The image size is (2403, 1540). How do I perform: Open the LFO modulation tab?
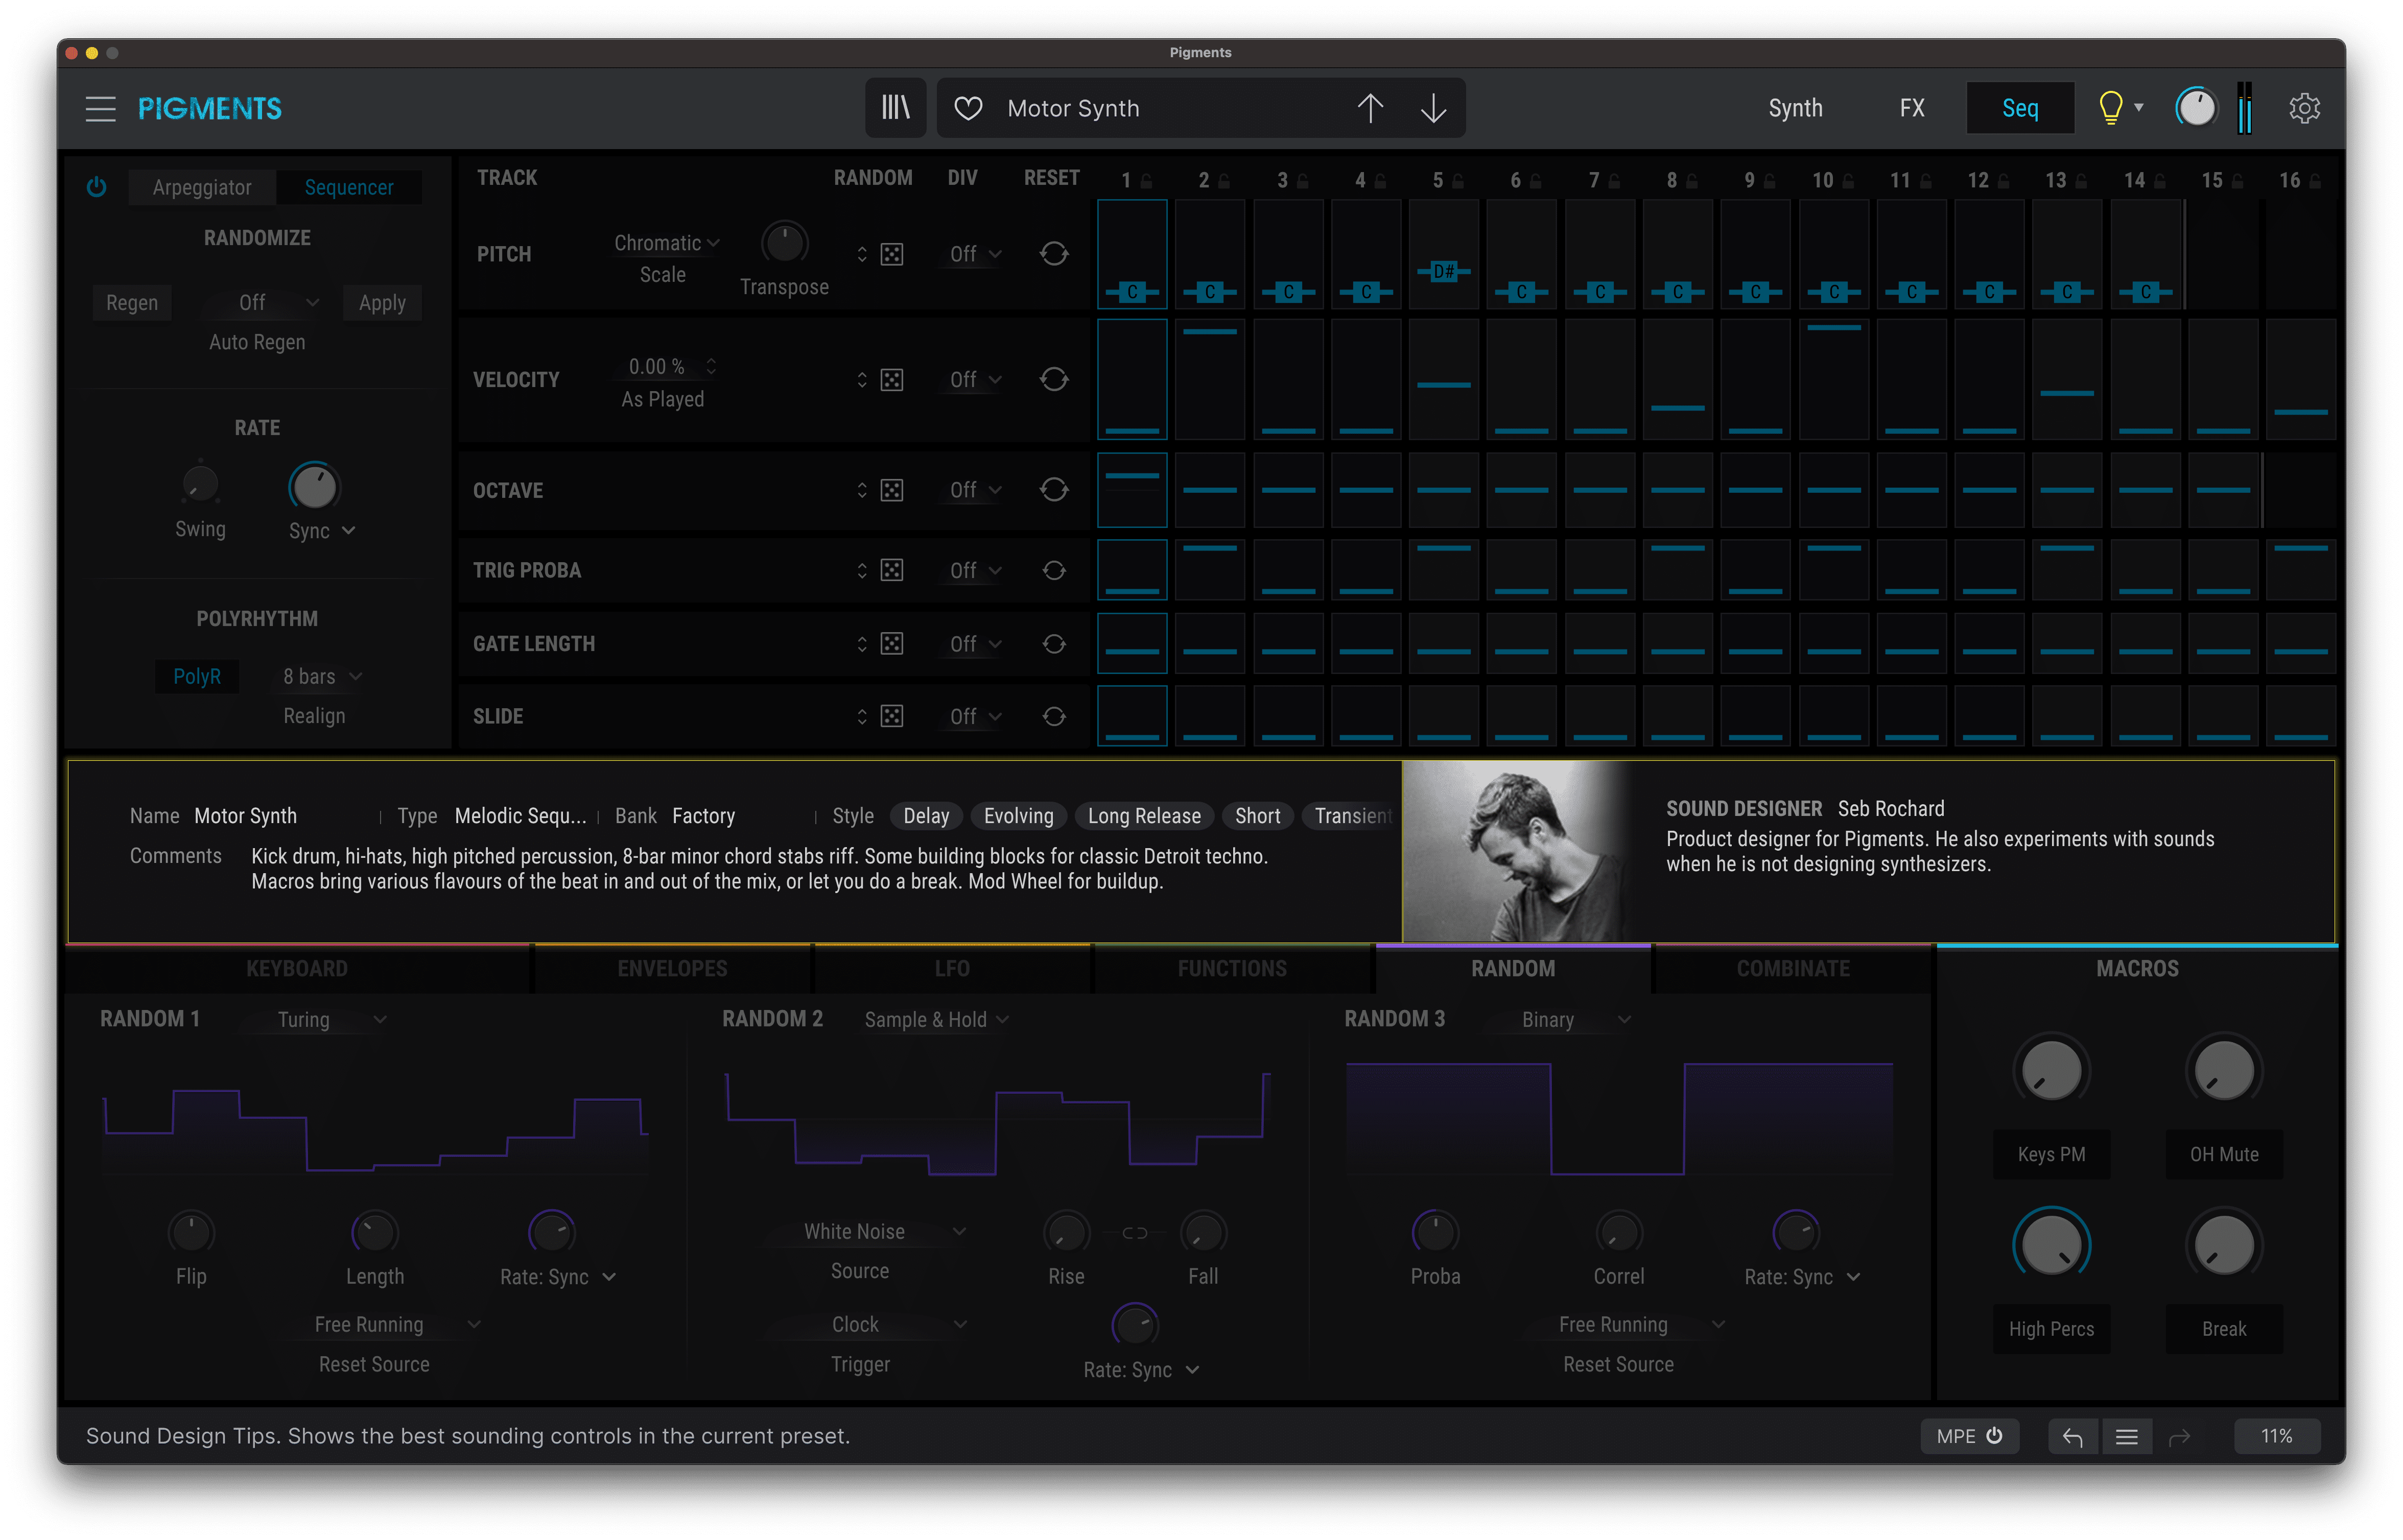[x=952, y=968]
